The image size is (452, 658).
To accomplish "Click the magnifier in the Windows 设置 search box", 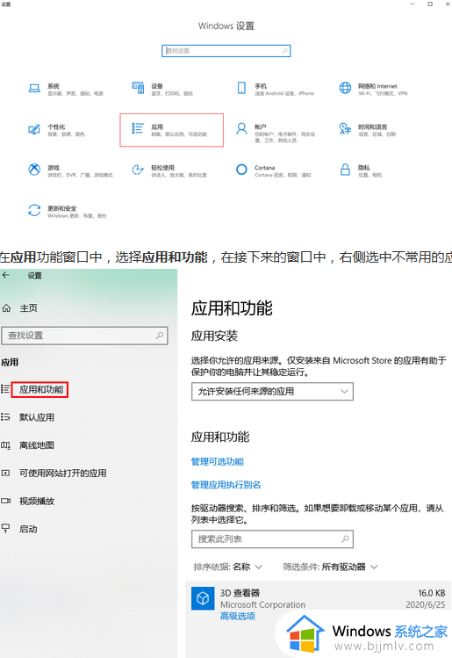I will click(x=285, y=51).
